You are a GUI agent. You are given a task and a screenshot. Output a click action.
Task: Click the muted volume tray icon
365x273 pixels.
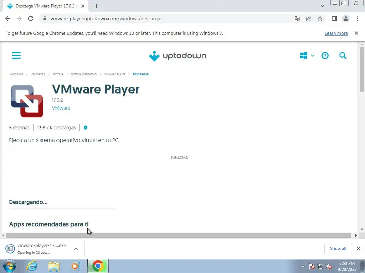click(329, 266)
